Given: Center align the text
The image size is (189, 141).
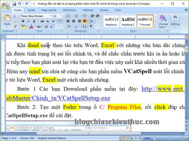Looking at the screenshot, I should [x=74, y=21].
